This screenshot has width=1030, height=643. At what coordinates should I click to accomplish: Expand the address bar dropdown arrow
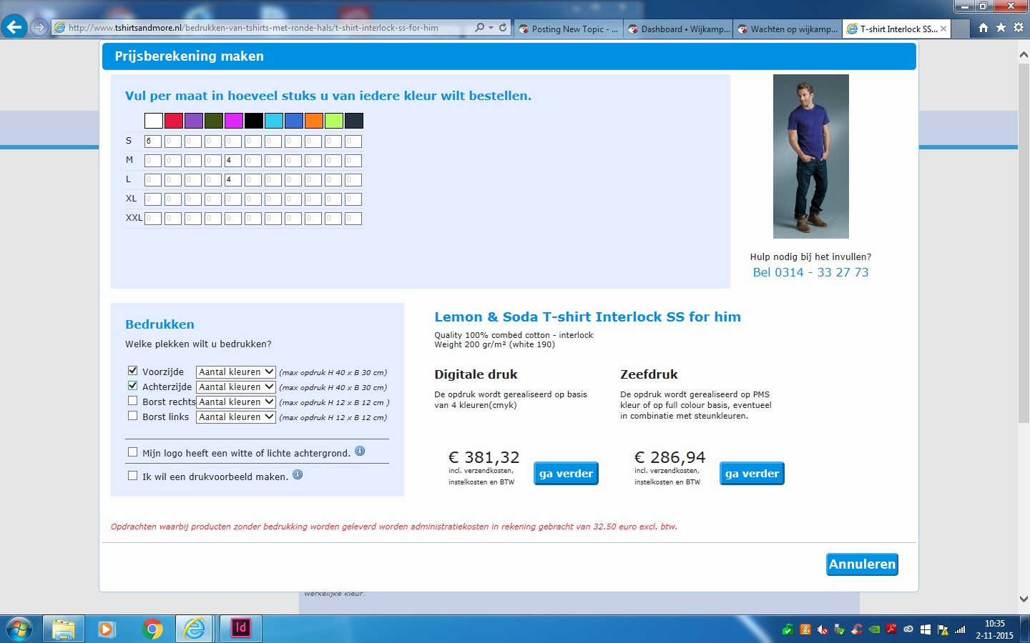click(x=491, y=28)
